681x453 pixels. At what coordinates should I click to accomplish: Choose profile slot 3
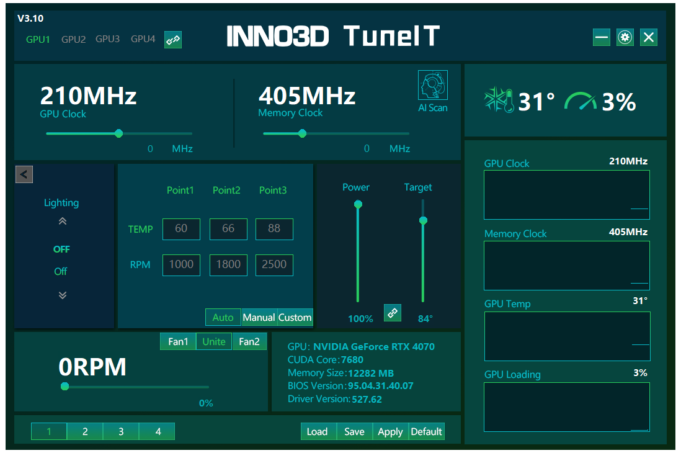tap(121, 431)
